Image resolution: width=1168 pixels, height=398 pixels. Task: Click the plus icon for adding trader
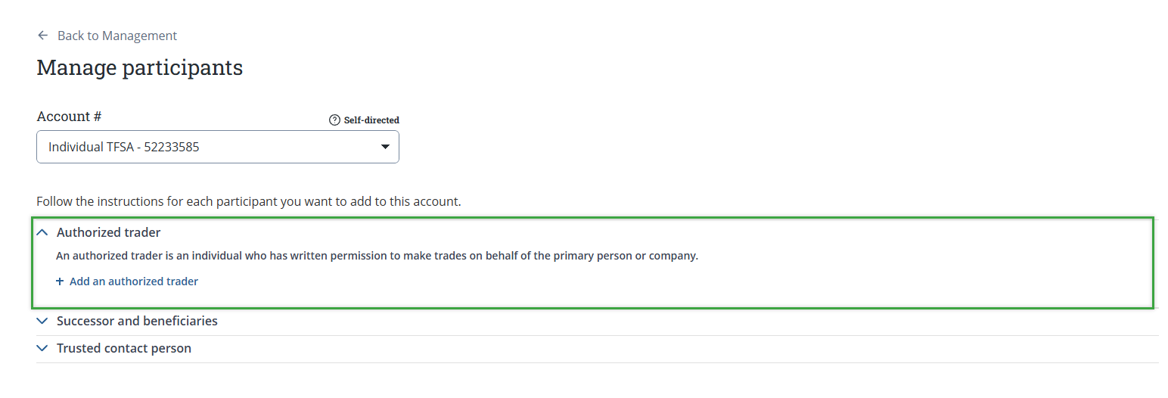pos(60,281)
